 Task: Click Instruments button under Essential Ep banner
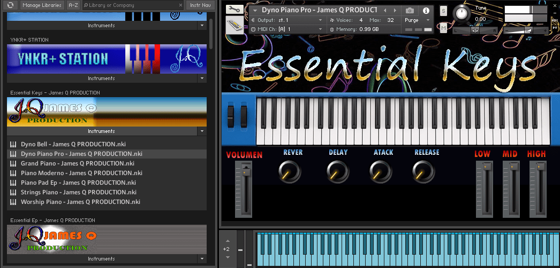pos(102,259)
